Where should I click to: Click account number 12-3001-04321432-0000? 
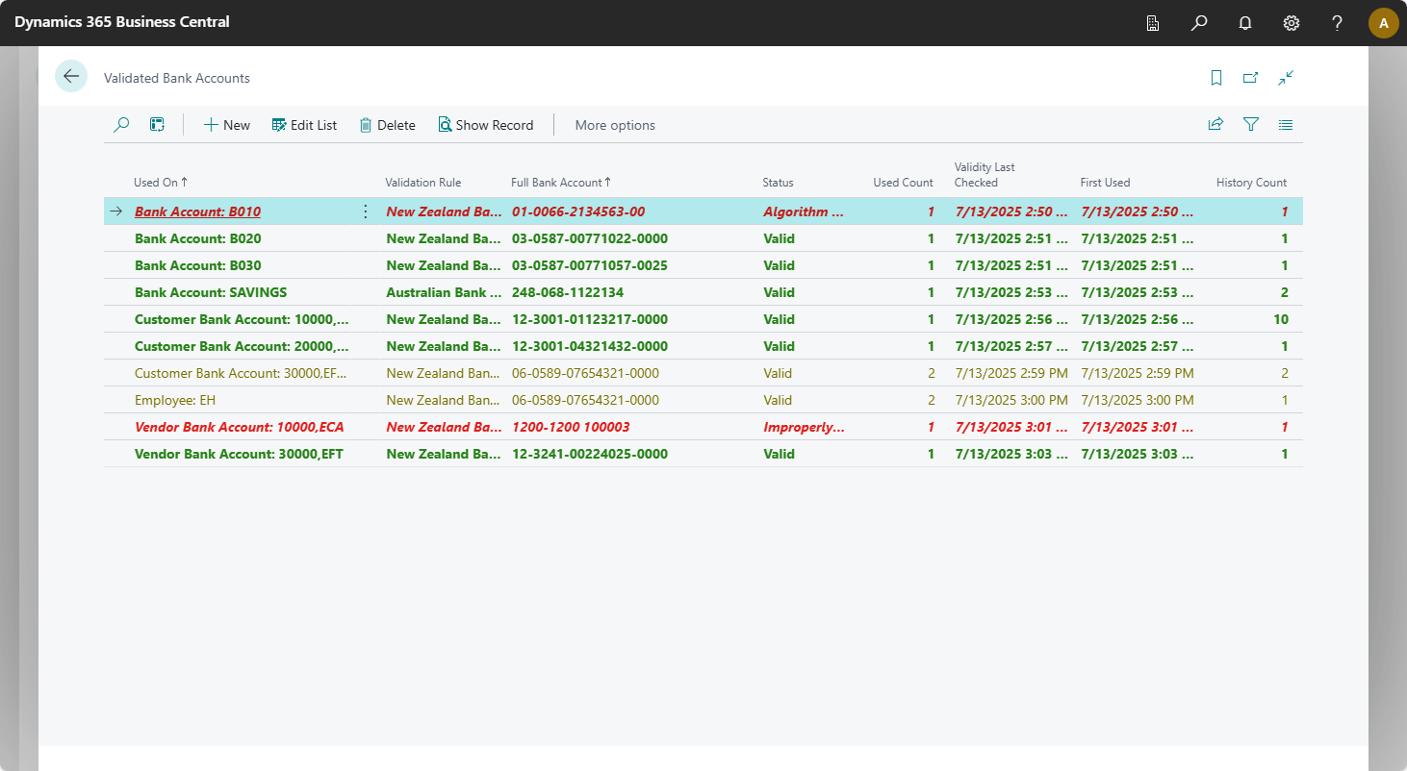590,346
